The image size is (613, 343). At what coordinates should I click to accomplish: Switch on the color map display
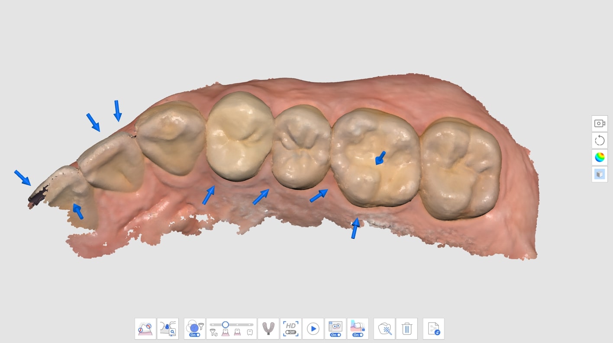tap(600, 157)
